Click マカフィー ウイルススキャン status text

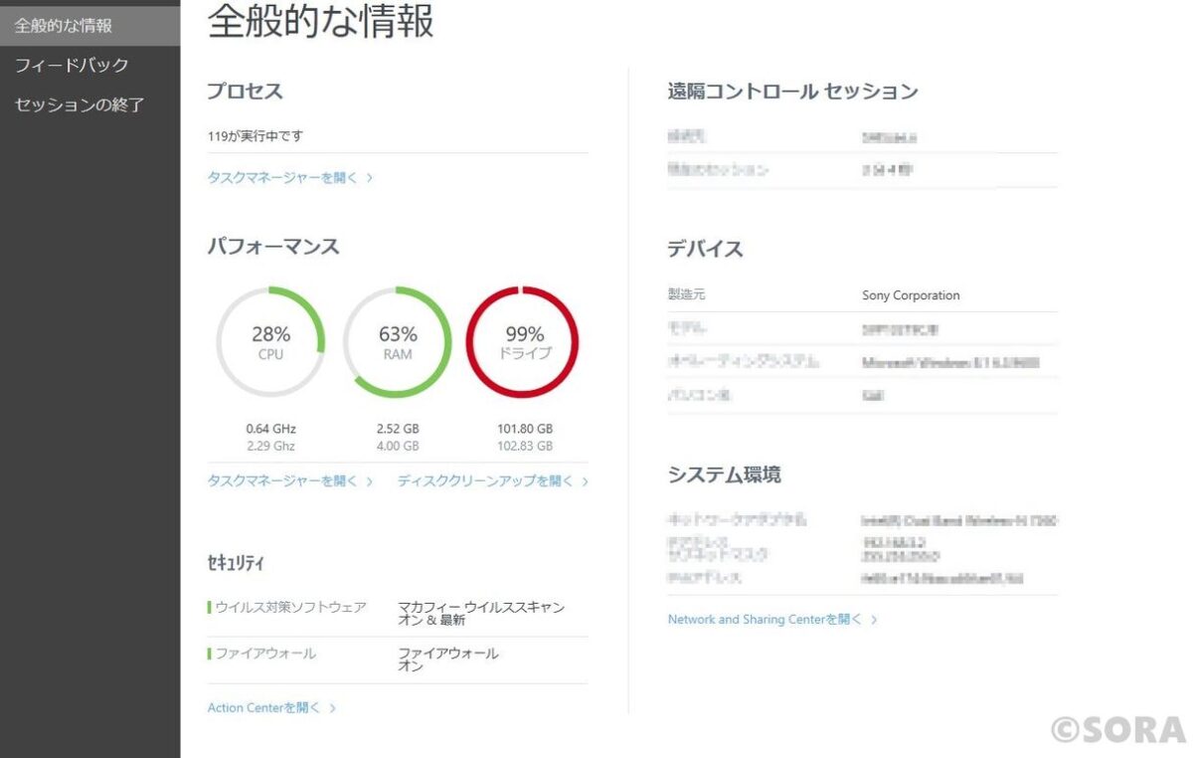click(481, 607)
